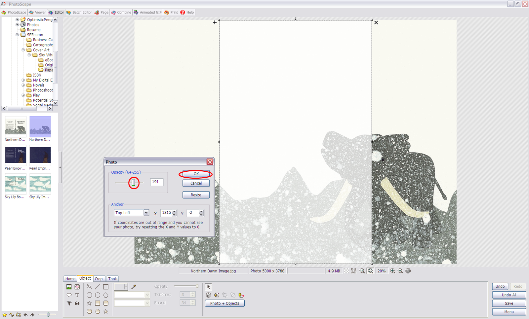Viewport: 529px width, 319px height.
Task: Click the insert picture icon
Action: click(69, 287)
